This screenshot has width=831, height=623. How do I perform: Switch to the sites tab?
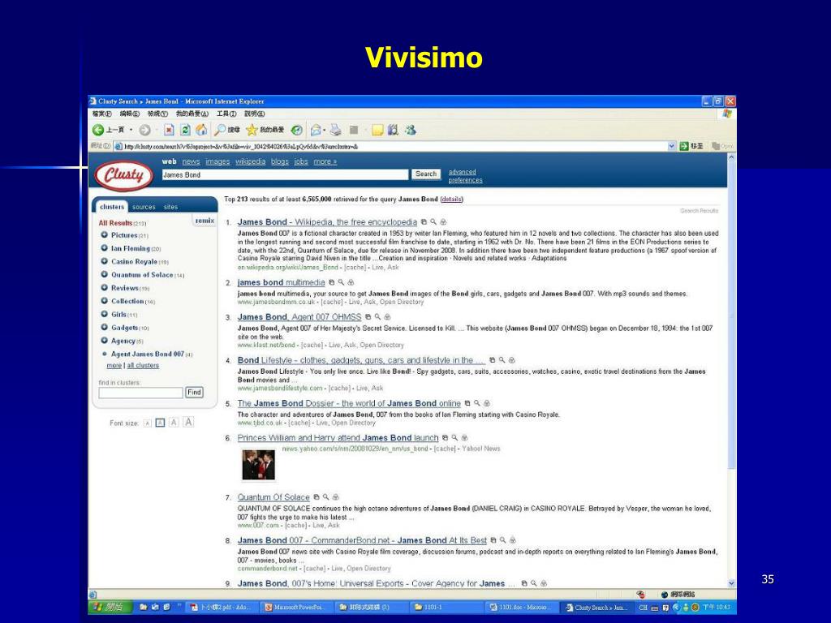click(x=170, y=207)
